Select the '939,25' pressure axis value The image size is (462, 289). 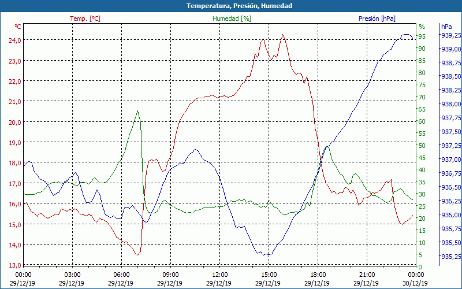point(451,35)
